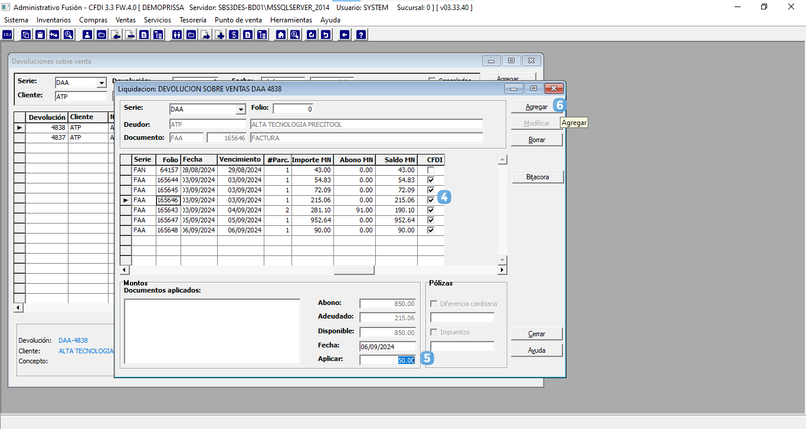Open the Punto de venta menu
The height and width of the screenshot is (430, 806).
pyautogui.click(x=238, y=20)
